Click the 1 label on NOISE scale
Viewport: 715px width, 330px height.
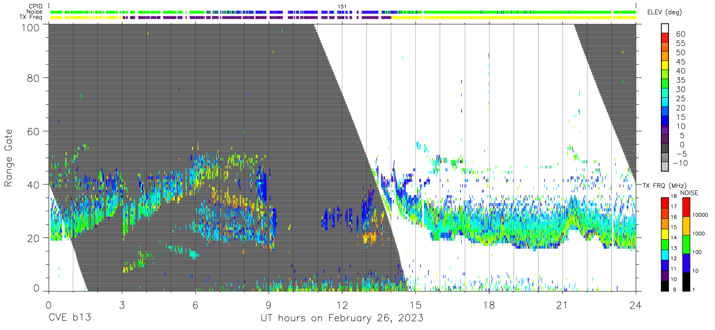(x=694, y=289)
